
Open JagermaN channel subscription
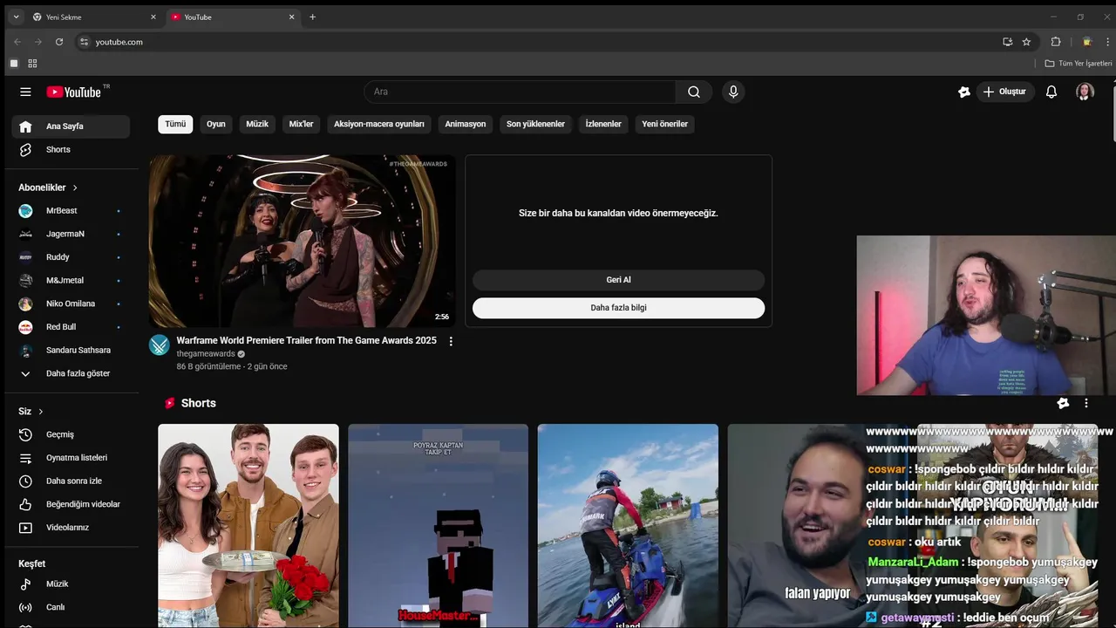pos(71,234)
